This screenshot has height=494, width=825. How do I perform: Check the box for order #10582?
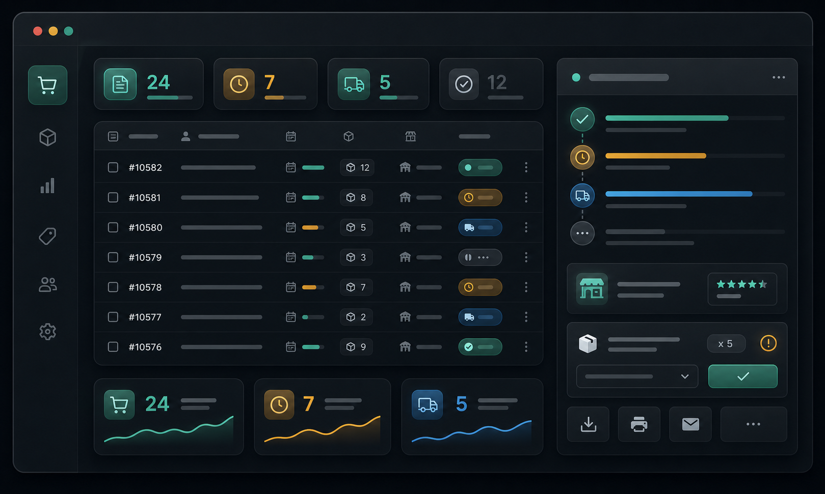(x=113, y=167)
